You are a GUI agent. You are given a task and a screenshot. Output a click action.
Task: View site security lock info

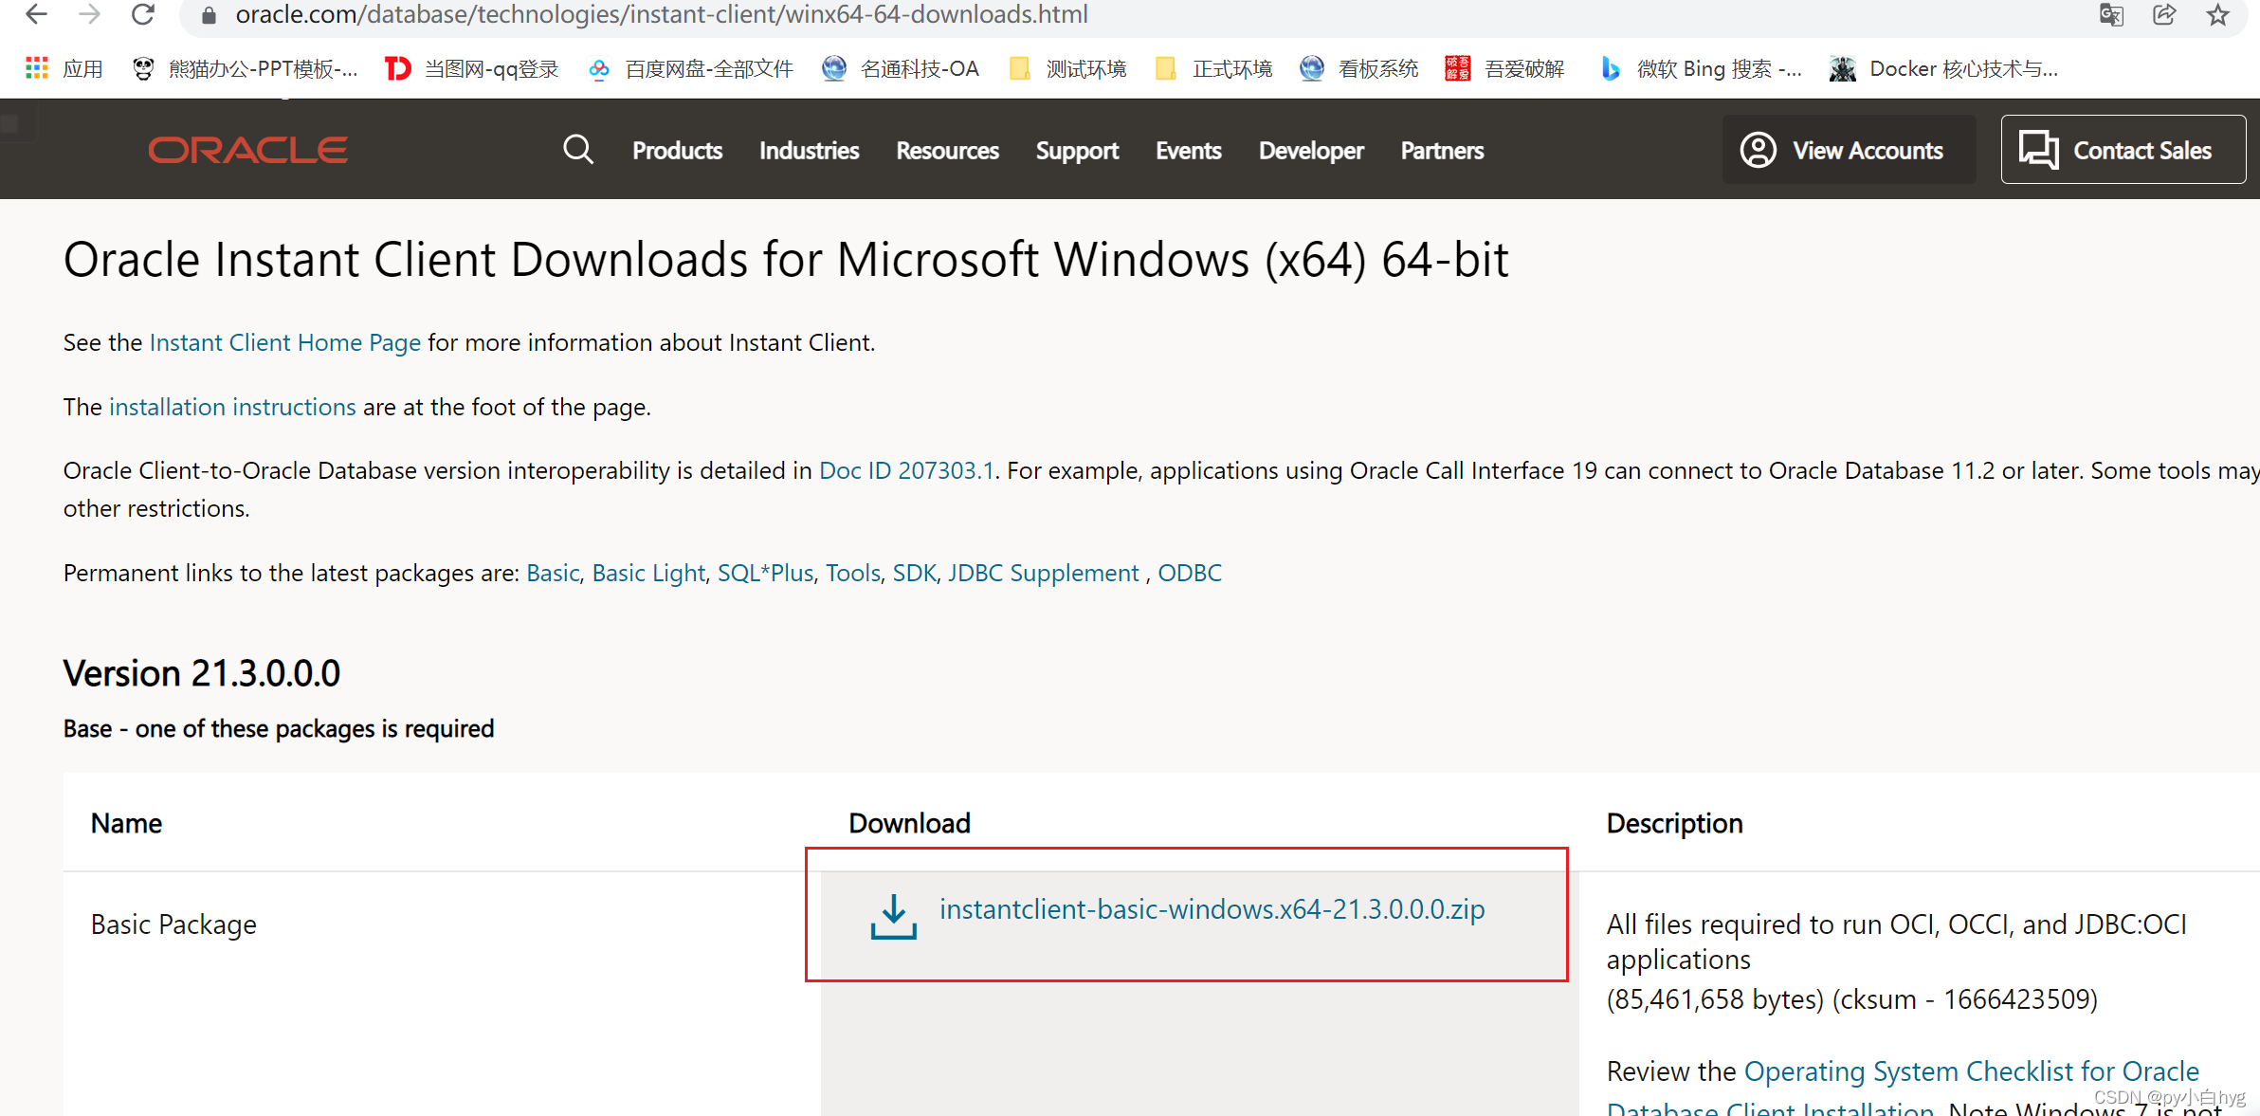click(x=209, y=15)
